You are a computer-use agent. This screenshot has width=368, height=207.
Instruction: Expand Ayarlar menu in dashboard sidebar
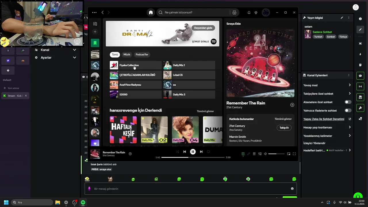click(x=55, y=57)
